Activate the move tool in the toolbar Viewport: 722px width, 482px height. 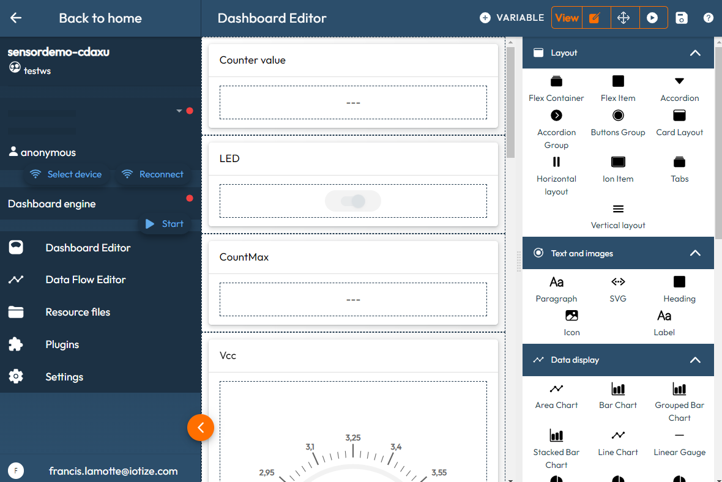[624, 17]
